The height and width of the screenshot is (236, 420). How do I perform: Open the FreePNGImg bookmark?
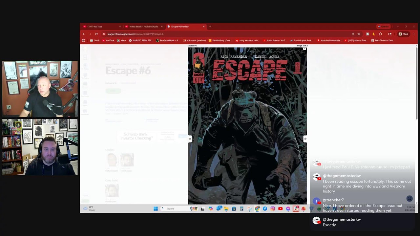point(220,41)
